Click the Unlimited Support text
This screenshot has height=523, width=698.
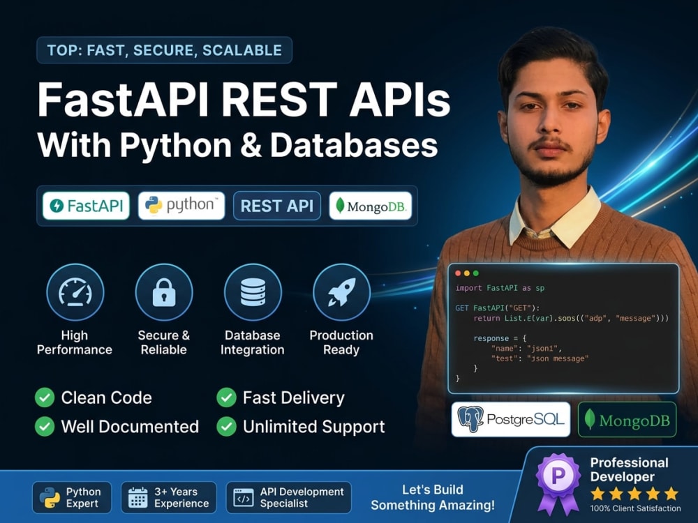click(x=314, y=427)
